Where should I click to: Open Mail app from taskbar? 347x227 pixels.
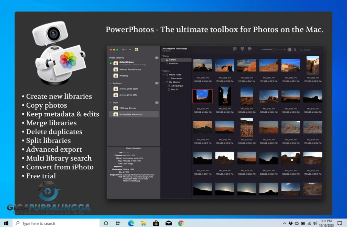click(x=168, y=223)
